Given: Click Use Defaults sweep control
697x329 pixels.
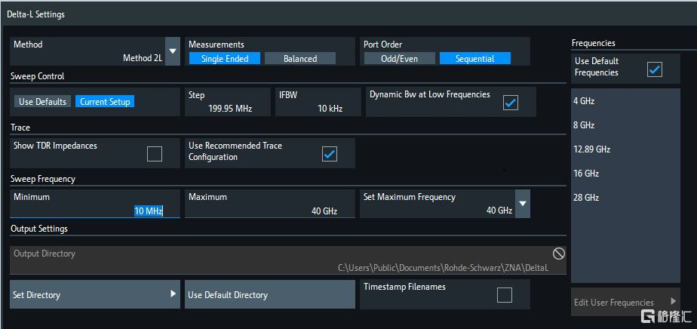Looking at the screenshot, I should click(43, 101).
